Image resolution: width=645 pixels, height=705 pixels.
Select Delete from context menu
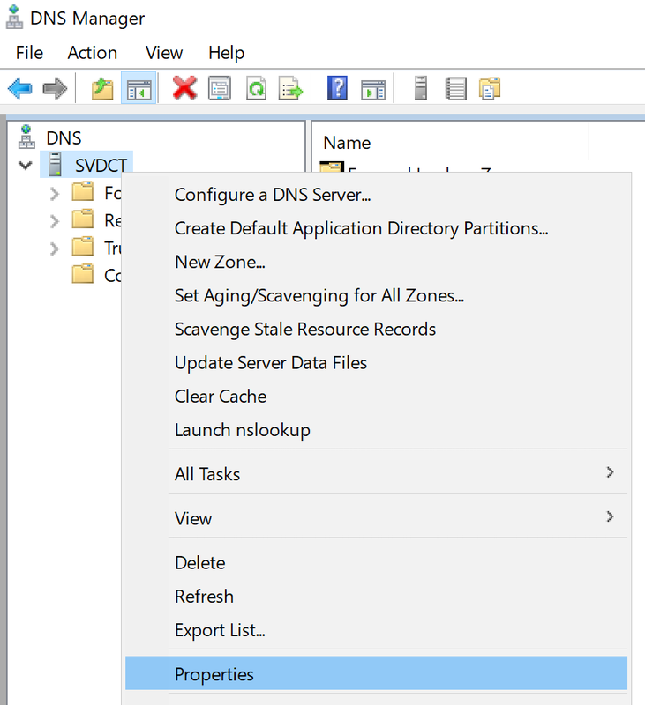(x=376, y=563)
